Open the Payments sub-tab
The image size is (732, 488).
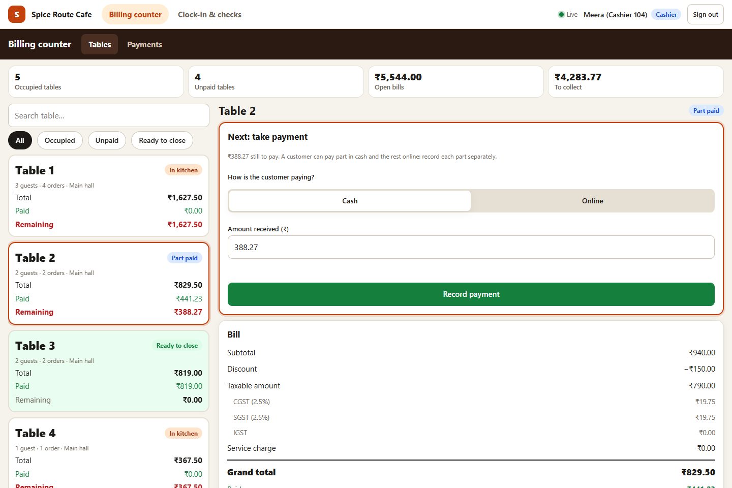click(x=144, y=44)
